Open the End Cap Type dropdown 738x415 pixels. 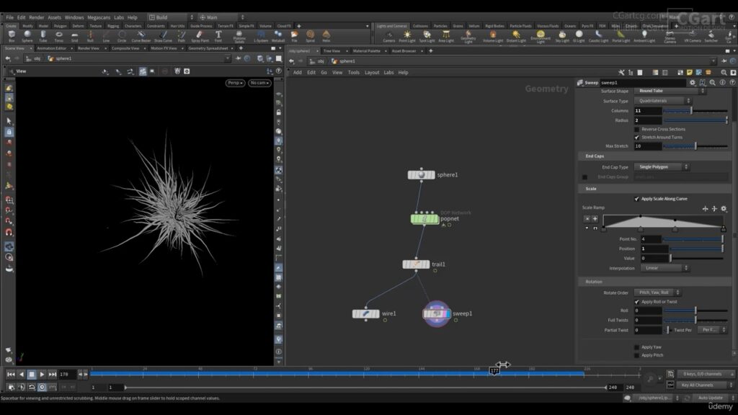[x=662, y=167]
